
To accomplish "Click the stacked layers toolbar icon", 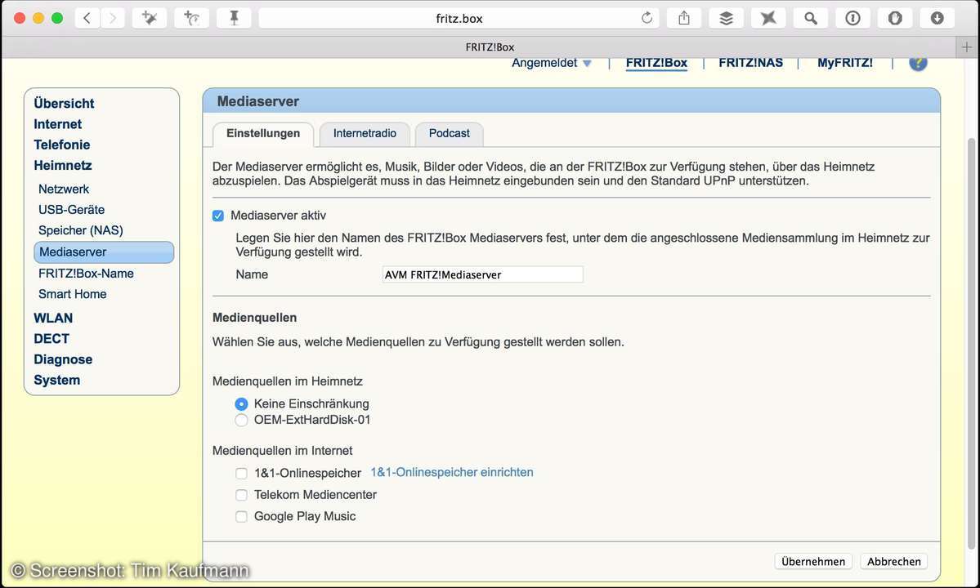I will tap(727, 18).
